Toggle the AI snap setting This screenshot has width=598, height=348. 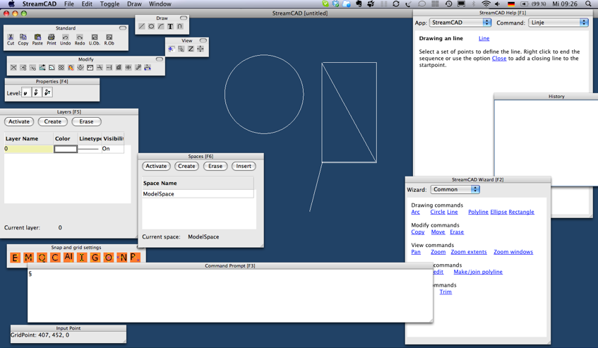coord(68,258)
